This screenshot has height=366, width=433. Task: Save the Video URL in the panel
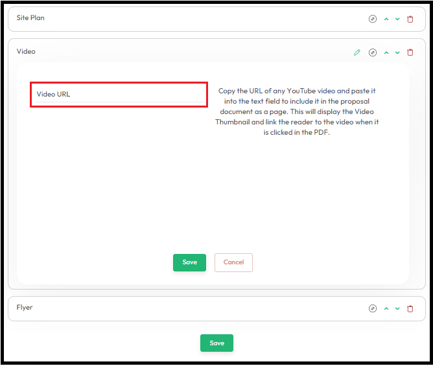tap(189, 262)
